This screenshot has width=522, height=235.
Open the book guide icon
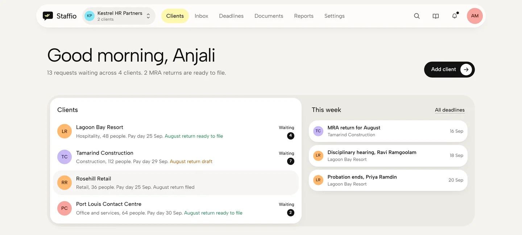point(436,16)
